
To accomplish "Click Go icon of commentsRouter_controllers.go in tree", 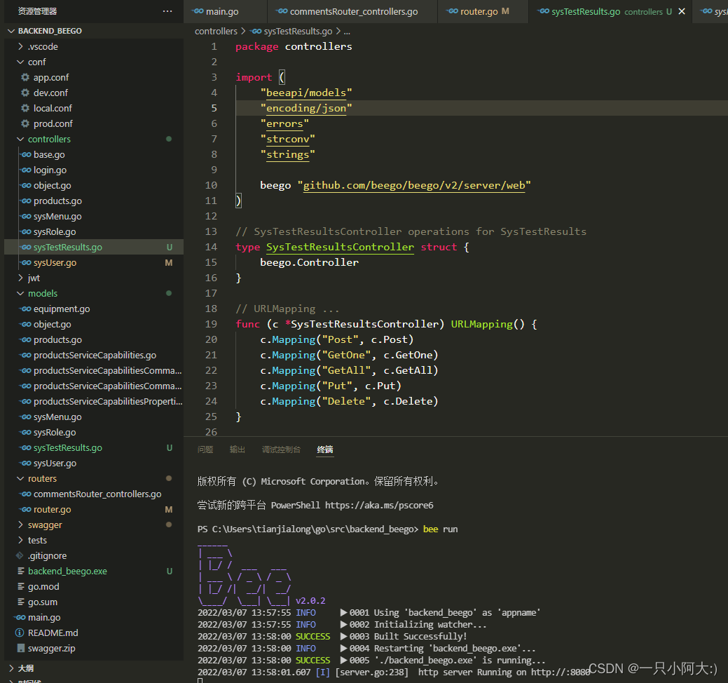I will pyautogui.click(x=25, y=494).
